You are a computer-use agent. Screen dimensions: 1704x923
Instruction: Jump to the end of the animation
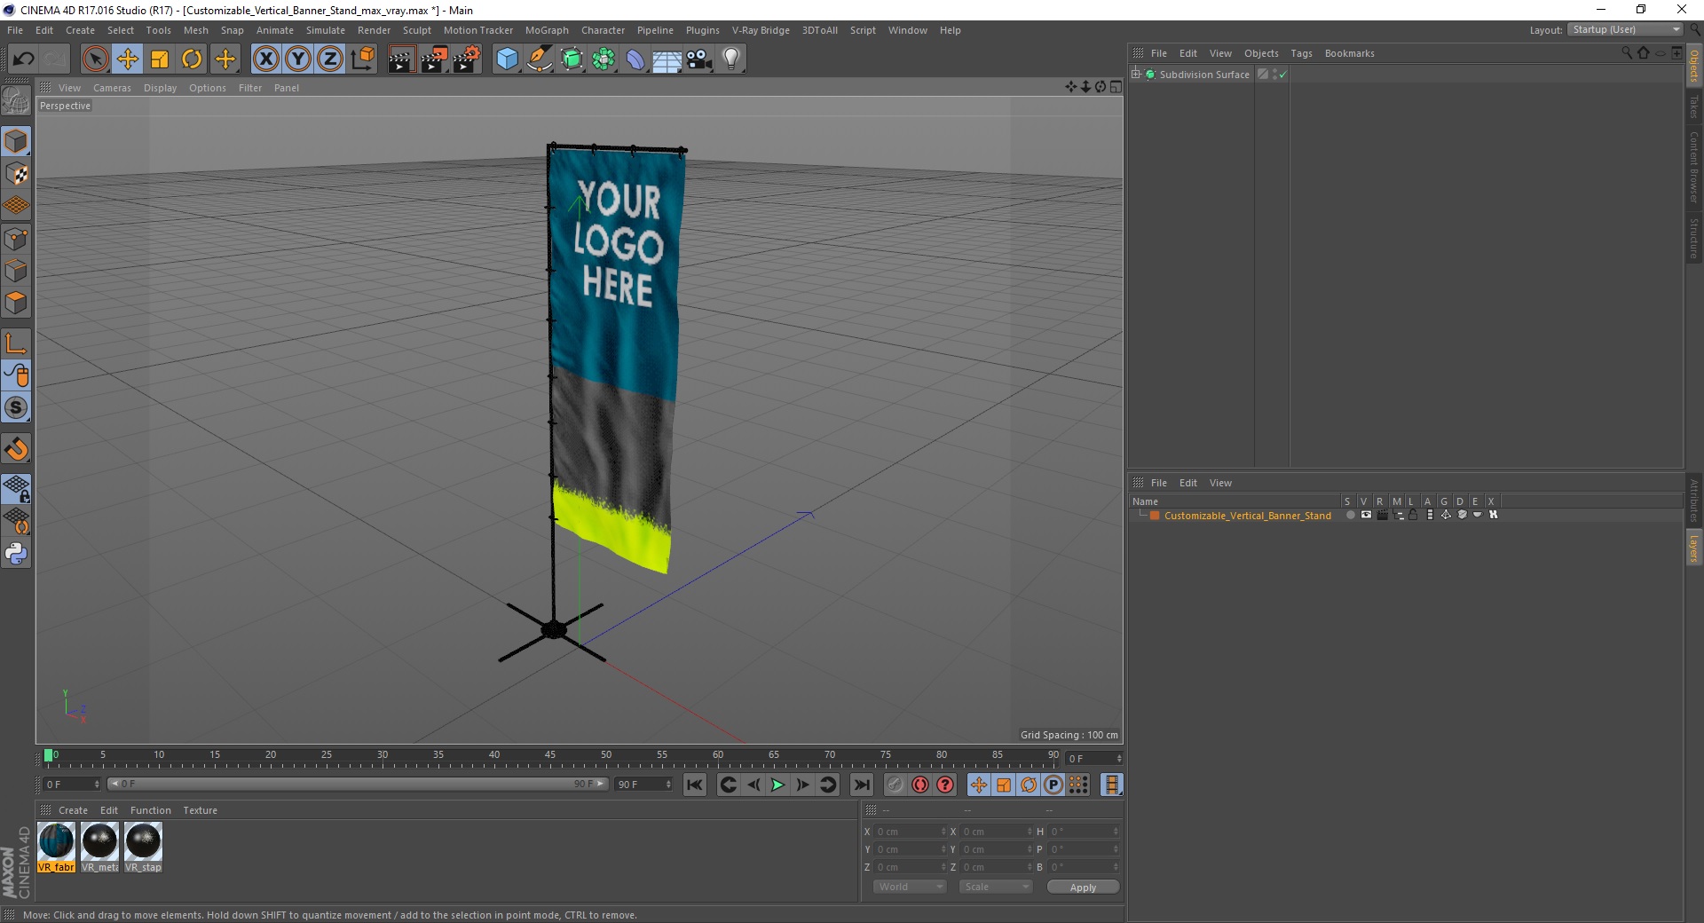(x=861, y=785)
